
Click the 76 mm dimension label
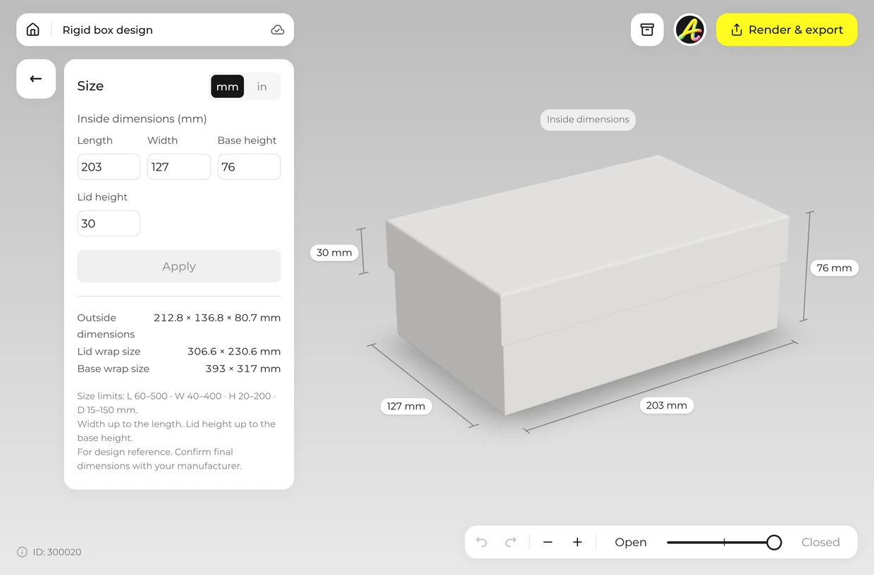pyautogui.click(x=835, y=268)
